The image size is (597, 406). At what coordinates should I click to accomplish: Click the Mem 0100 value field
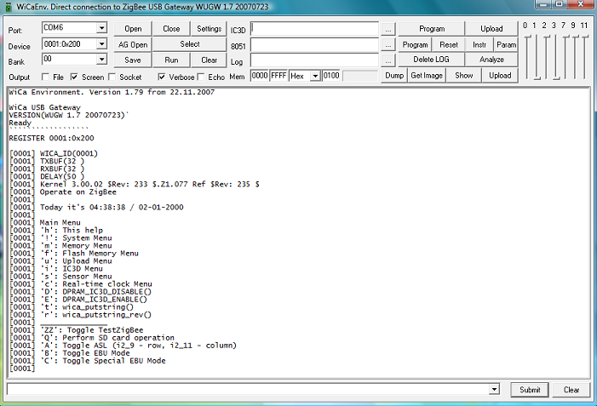click(x=331, y=76)
